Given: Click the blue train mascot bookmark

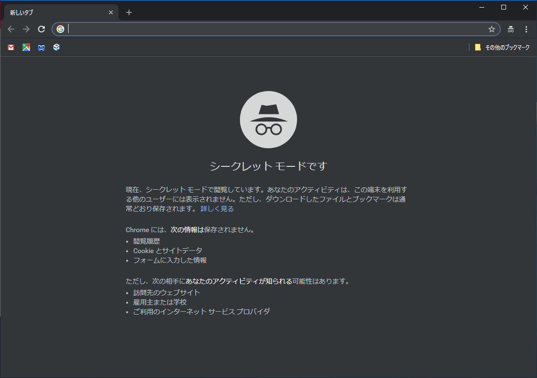Looking at the screenshot, I should pos(41,47).
